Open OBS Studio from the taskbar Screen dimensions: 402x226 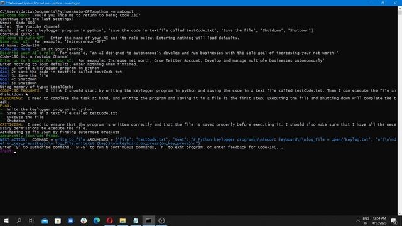pos(161,220)
